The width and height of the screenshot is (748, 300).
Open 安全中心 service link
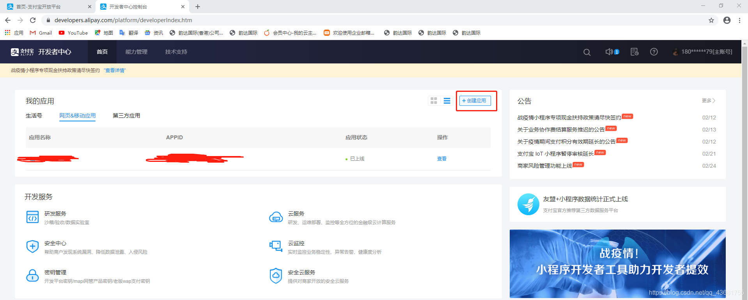55,243
